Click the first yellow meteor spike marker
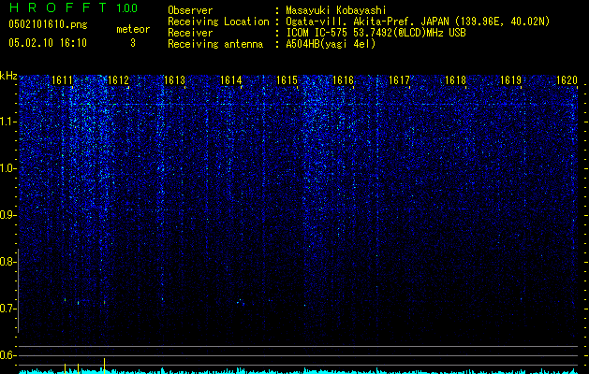The width and height of the screenshot is (589, 374). coord(65,368)
